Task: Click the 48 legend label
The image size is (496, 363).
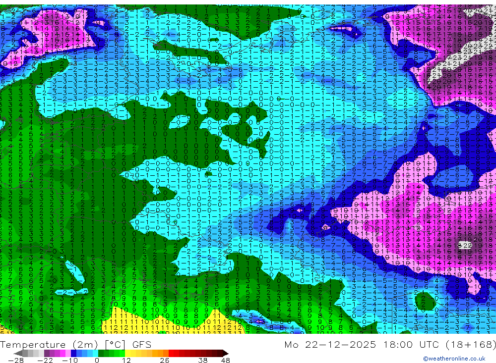Action: (226, 360)
